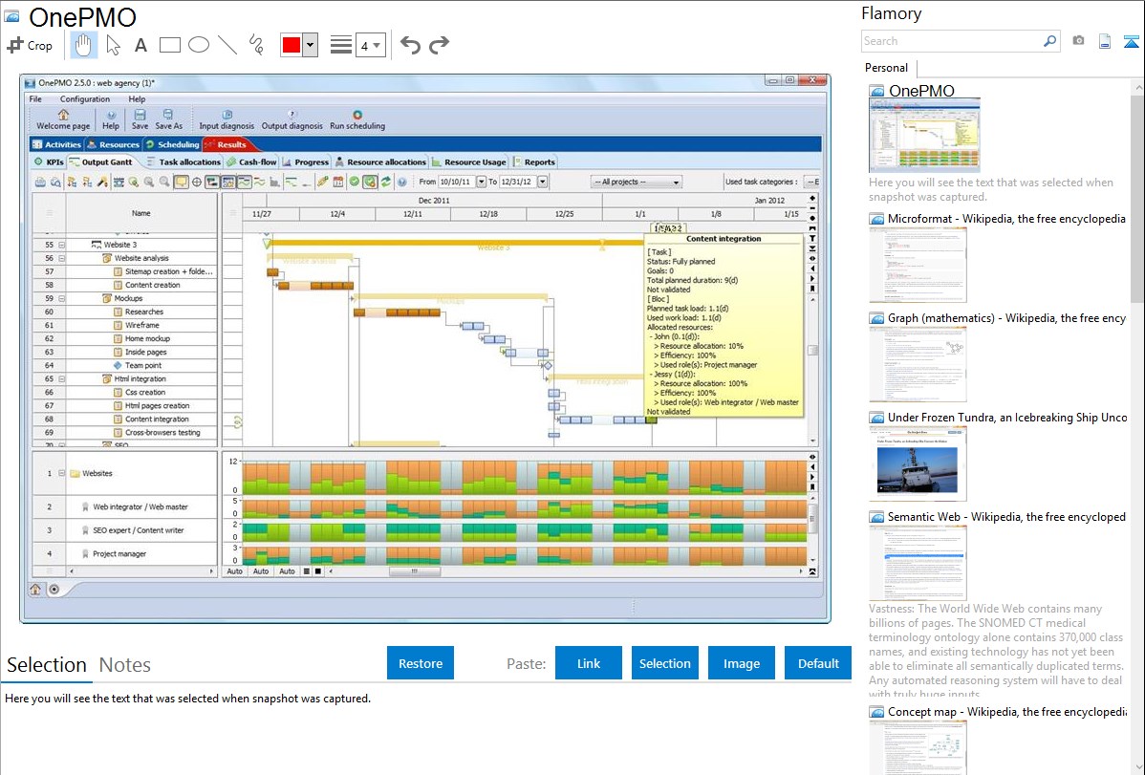This screenshot has width=1145, height=775.
Task: Redo the last annotation
Action: coord(439,45)
